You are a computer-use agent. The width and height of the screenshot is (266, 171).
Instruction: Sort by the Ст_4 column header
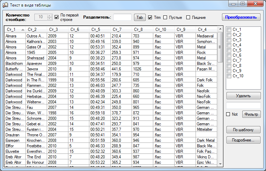click(206, 30)
